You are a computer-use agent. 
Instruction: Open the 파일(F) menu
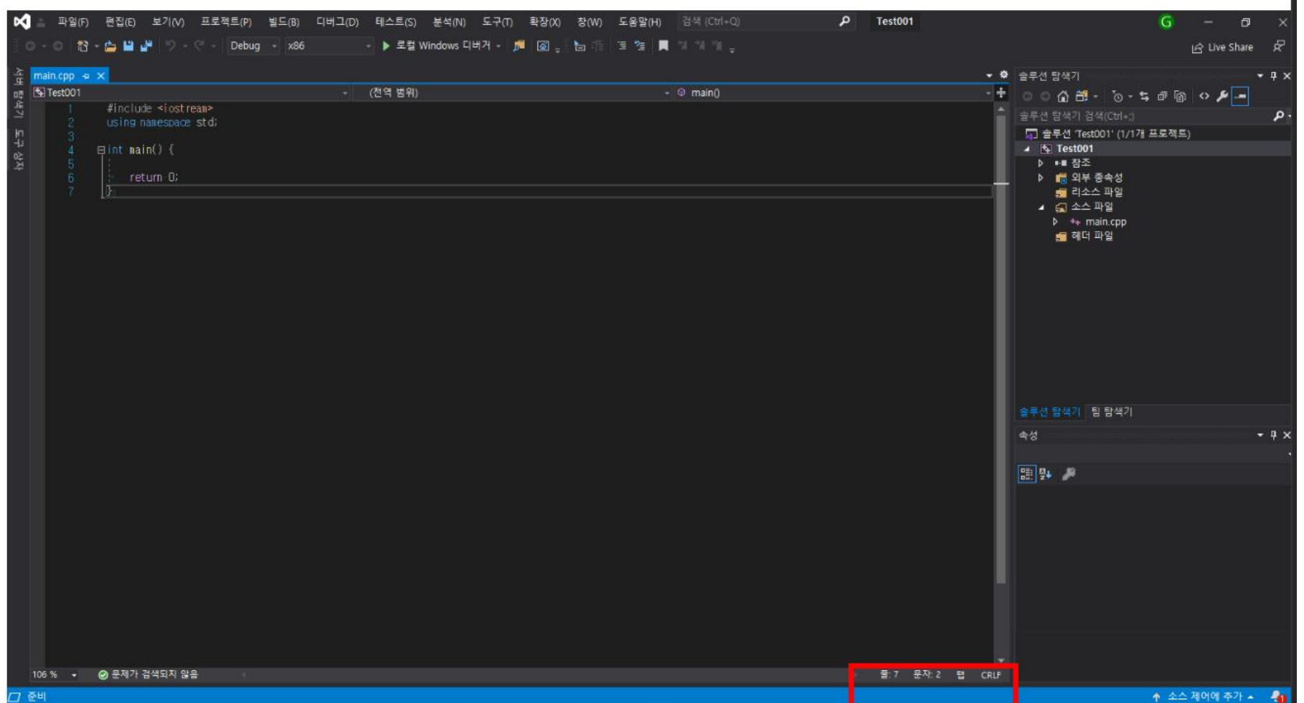(73, 22)
